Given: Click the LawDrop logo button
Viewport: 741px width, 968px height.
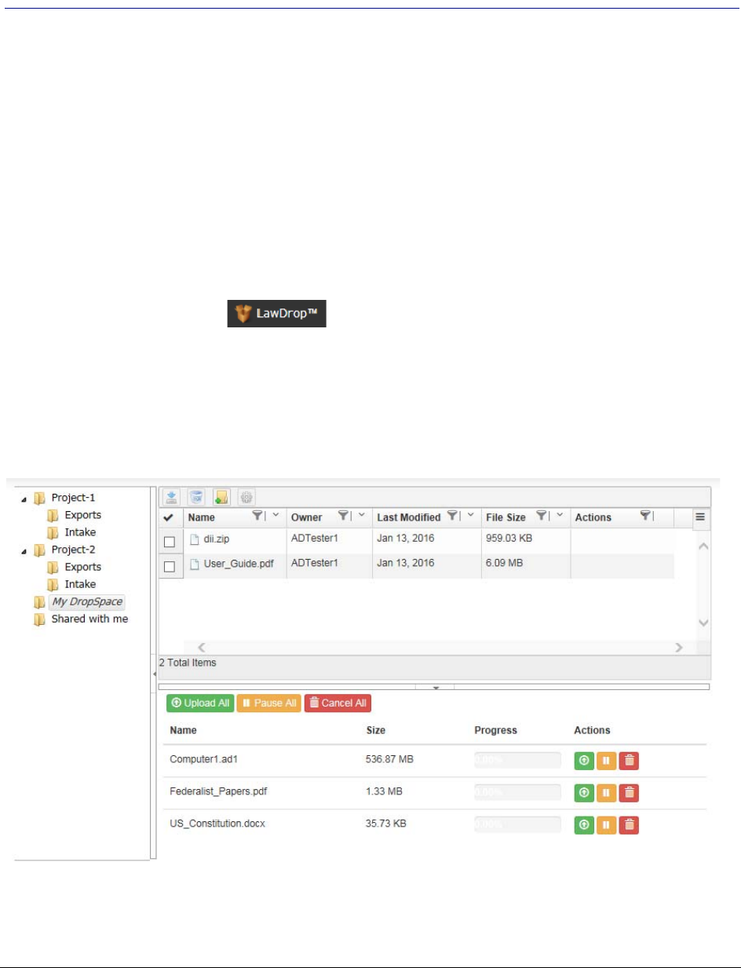Looking at the screenshot, I should [276, 312].
